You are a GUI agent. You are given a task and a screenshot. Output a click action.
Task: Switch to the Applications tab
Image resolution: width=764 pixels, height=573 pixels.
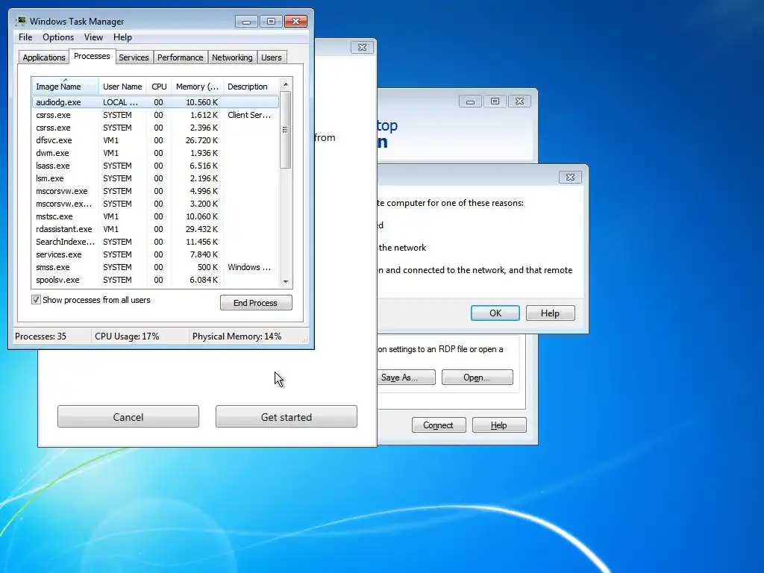(x=44, y=57)
